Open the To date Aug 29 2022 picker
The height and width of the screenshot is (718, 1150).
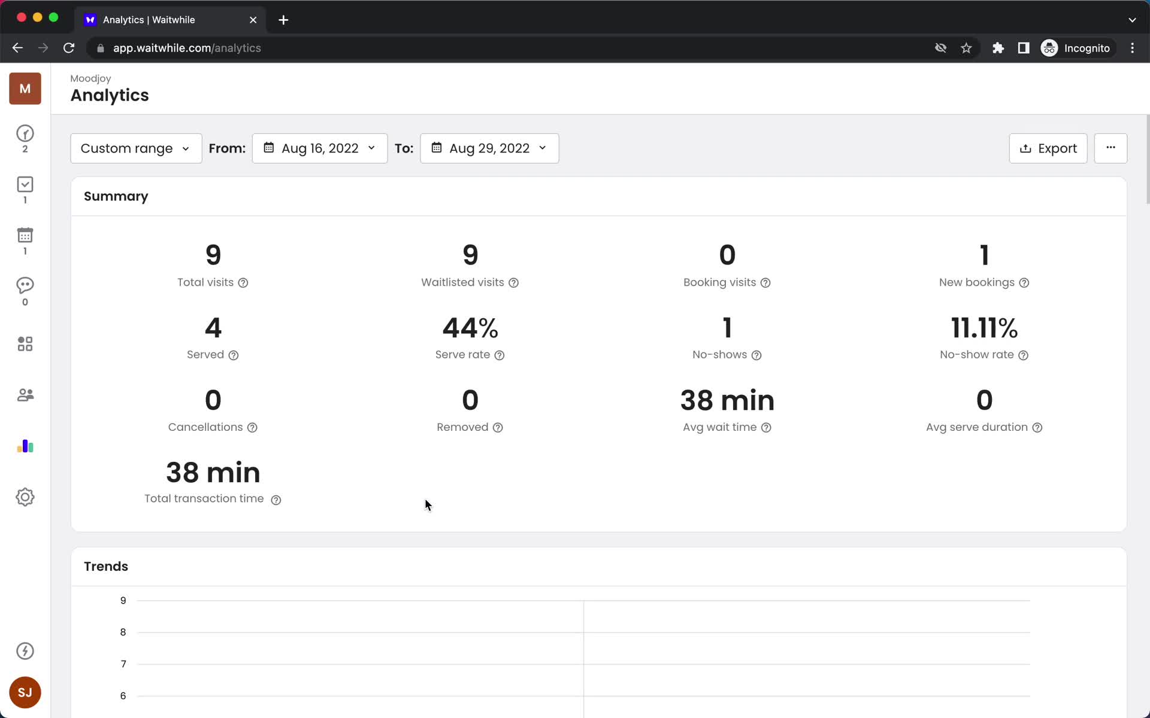(x=490, y=147)
